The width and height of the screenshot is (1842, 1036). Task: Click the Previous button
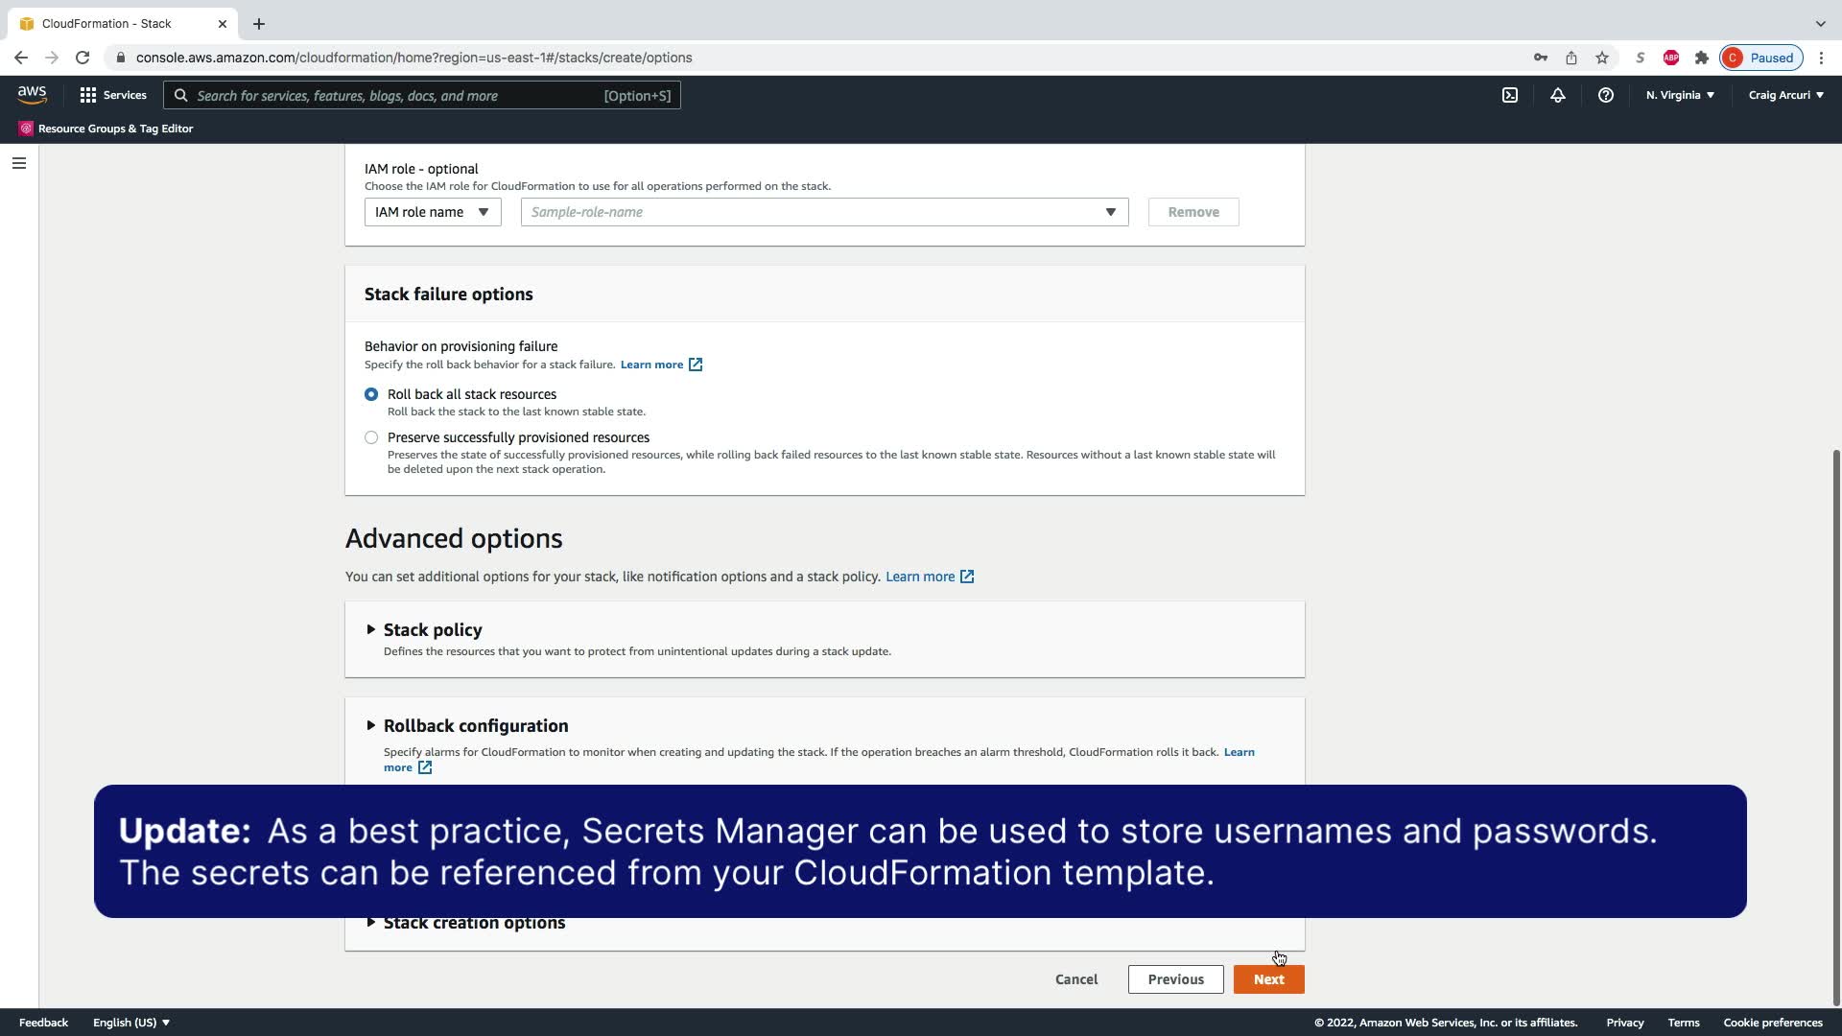click(x=1175, y=979)
